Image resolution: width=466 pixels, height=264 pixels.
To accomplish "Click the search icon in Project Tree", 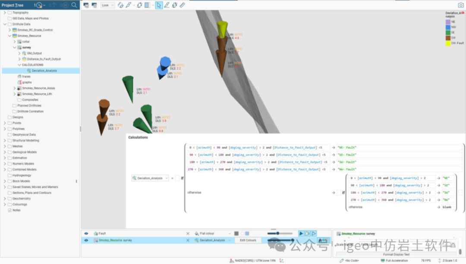I will coord(74,5).
